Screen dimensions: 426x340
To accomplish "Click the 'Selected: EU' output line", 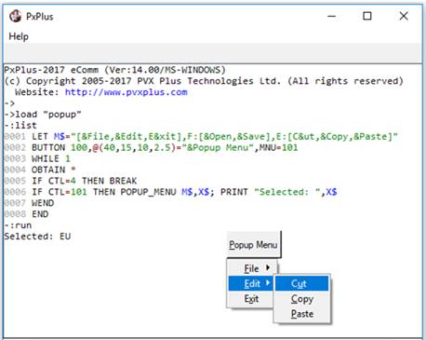I will (x=37, y=237).
